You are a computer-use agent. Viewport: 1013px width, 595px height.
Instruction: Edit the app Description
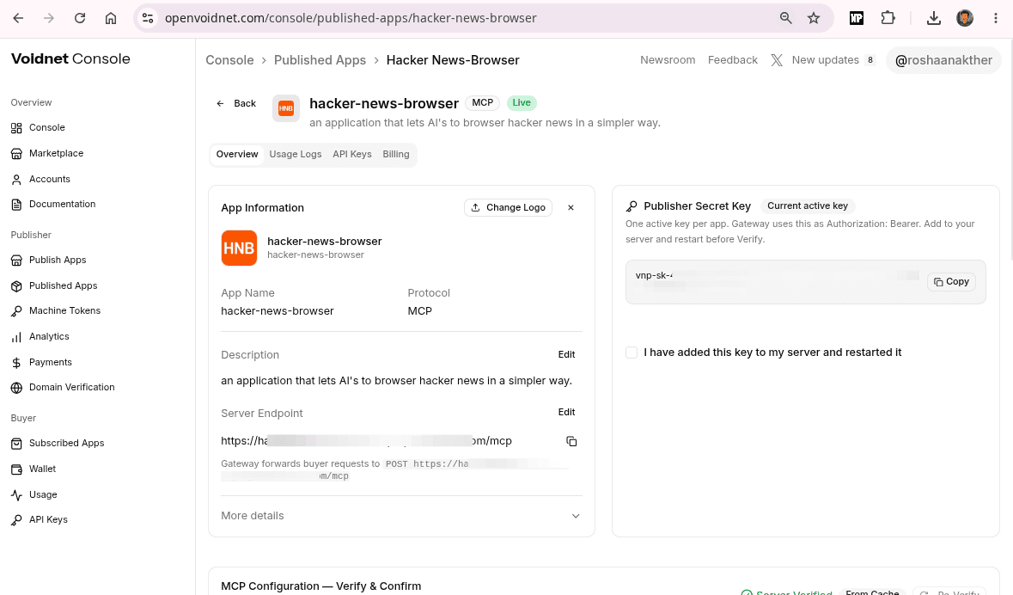click(x=566, y=354)
